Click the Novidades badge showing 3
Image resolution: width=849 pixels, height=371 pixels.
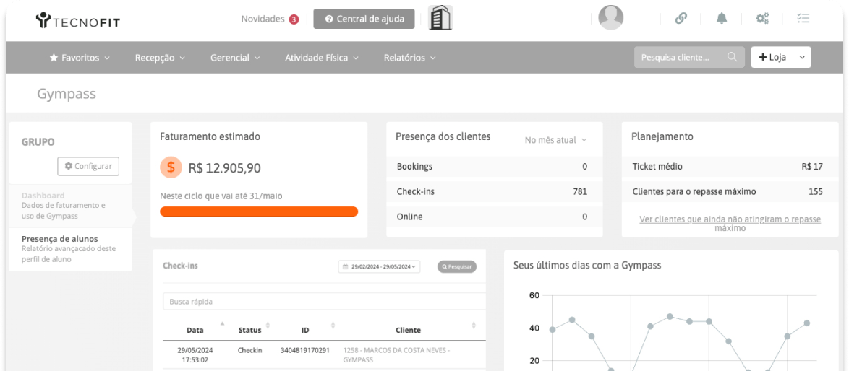pos(294,19)
